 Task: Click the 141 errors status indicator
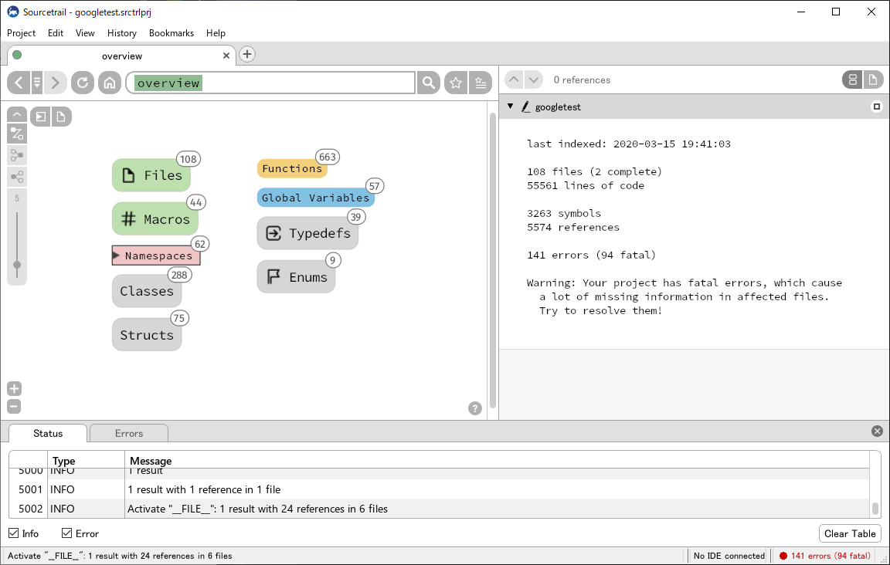(825, 556)
